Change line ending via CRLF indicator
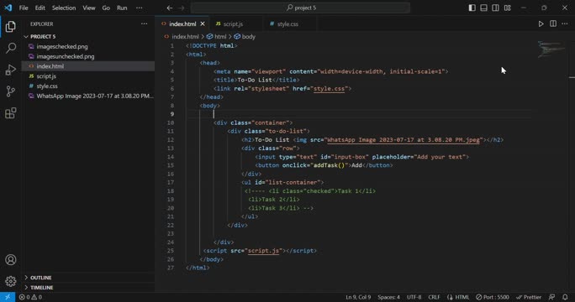 pos(434,297)
